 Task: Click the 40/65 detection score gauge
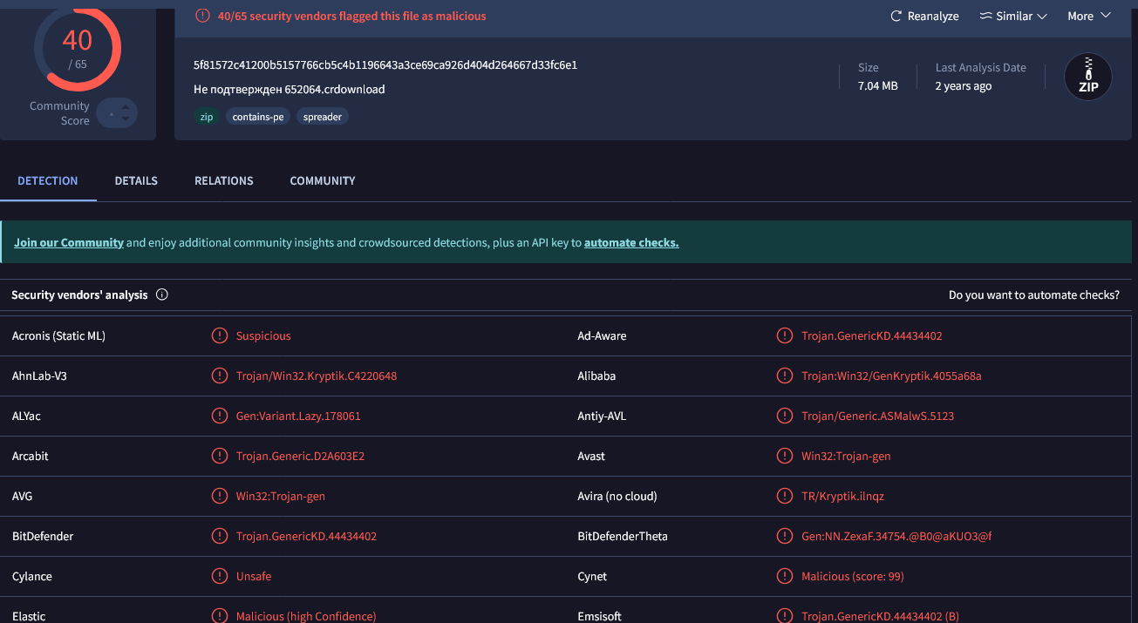click(77, 48)
